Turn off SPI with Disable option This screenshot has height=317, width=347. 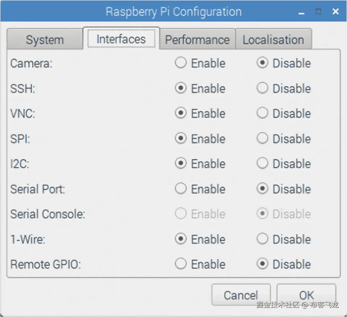pyautogui.click(x=262, y=138)
